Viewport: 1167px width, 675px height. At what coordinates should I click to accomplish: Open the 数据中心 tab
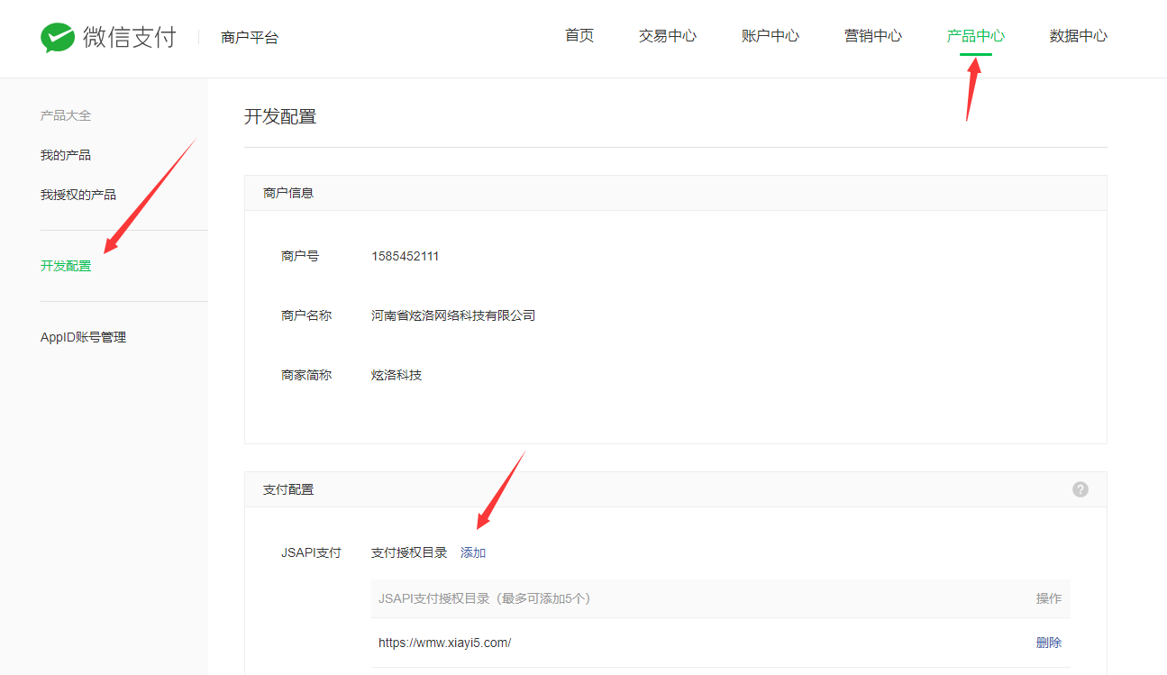[1079, 36]
